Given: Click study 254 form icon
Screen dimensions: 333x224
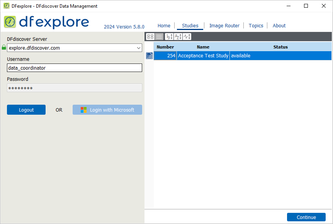Looking at the screenshot, I should [149, 56].
